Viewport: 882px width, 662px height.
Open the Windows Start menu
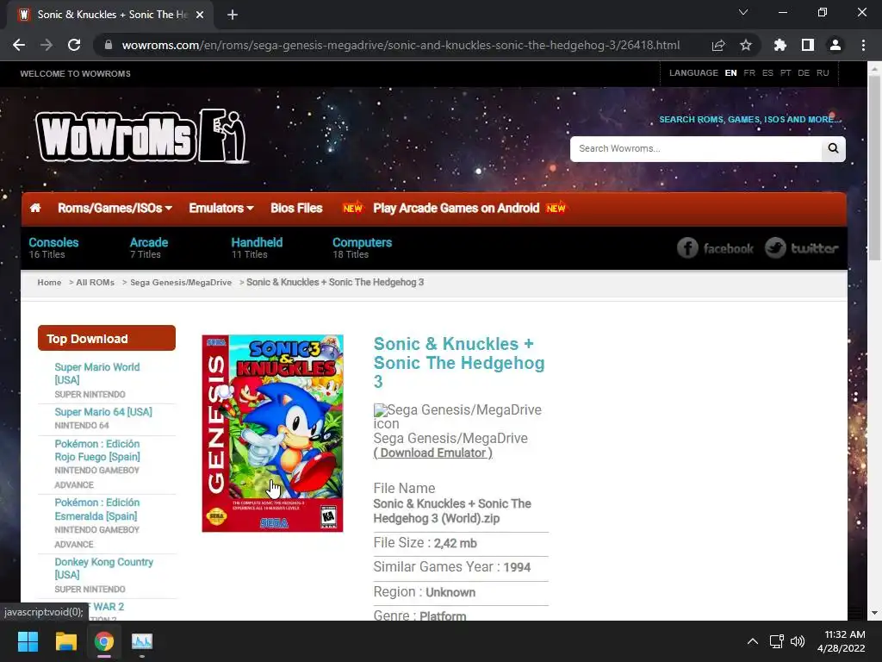pos(28,641)
